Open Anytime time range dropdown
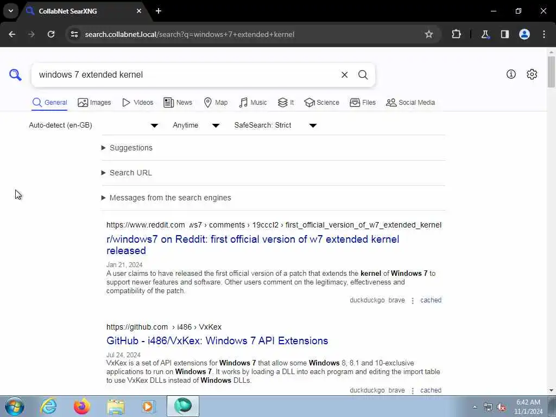 point(196,125)
